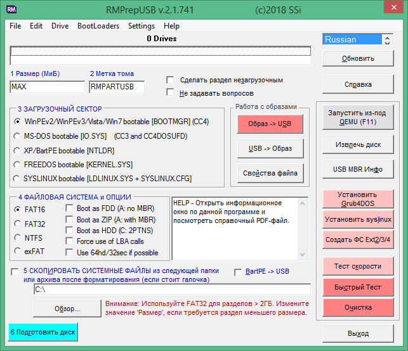Click the Обновить button
This screenshot has height=351, width=408.
click(x=358, y=58)
